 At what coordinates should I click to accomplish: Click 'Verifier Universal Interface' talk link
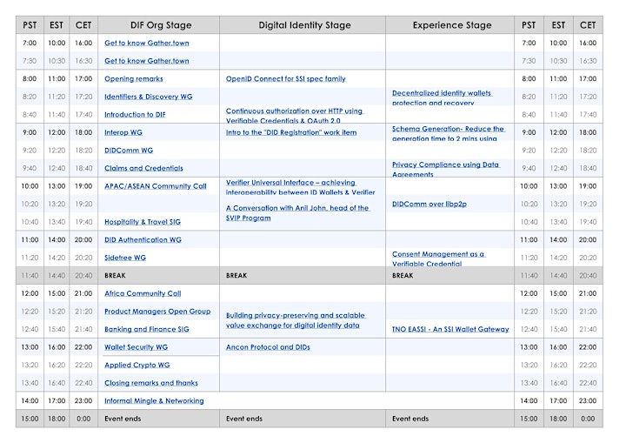pos(300,187)
